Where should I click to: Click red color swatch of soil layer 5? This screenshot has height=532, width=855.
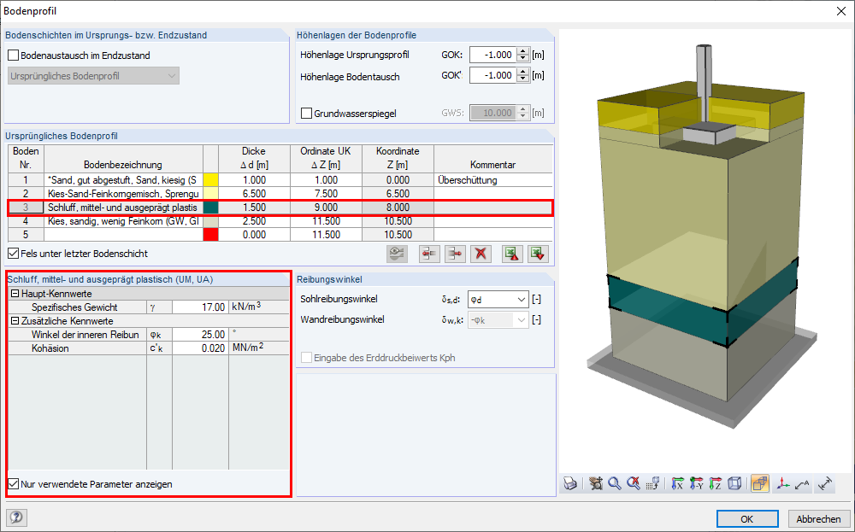click(x=210, y=235)
